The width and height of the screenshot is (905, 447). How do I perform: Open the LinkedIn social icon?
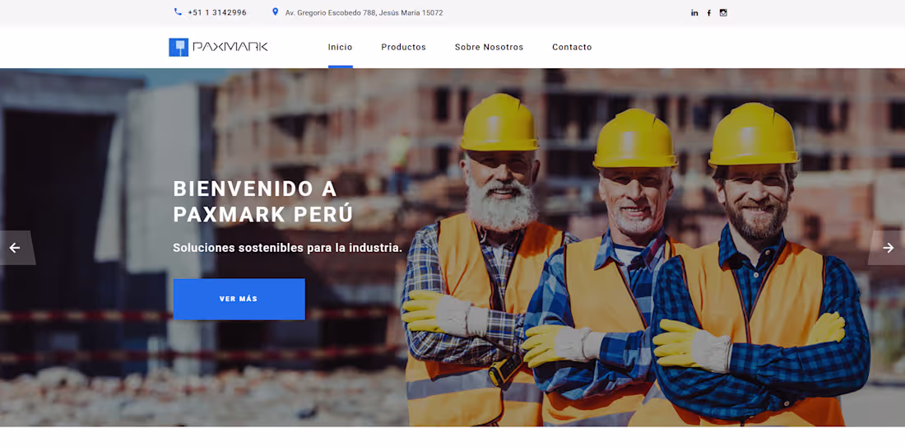pyautogui.click(x=694, y=12)
